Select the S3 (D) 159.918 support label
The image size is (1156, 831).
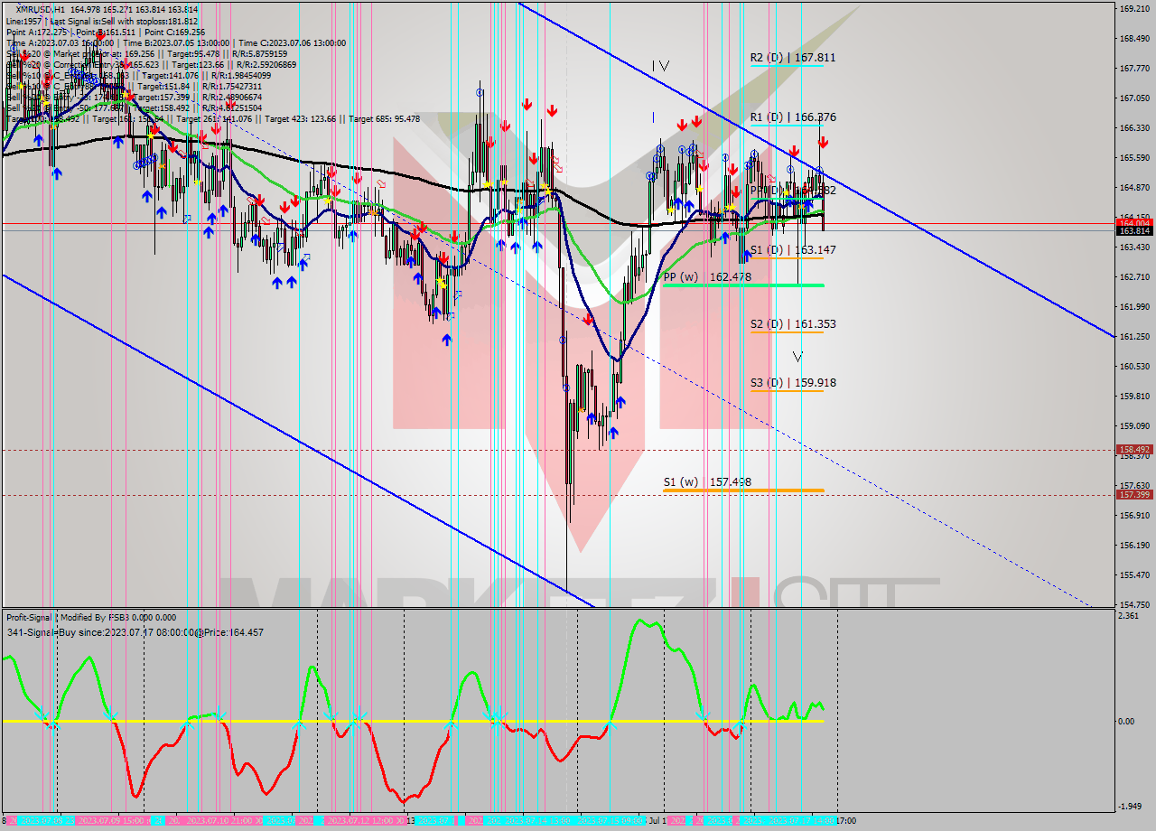click(792, 383)
